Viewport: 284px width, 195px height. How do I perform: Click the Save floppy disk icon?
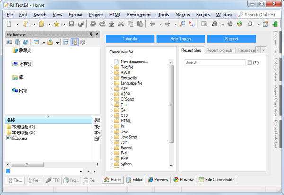point(71,24)
